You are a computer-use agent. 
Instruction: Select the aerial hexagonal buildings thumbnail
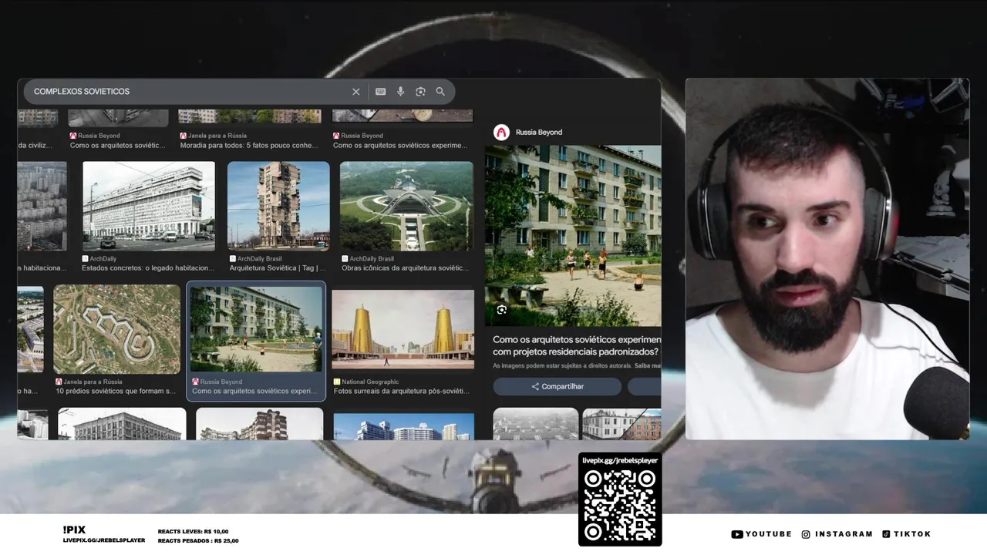[116, 329]
